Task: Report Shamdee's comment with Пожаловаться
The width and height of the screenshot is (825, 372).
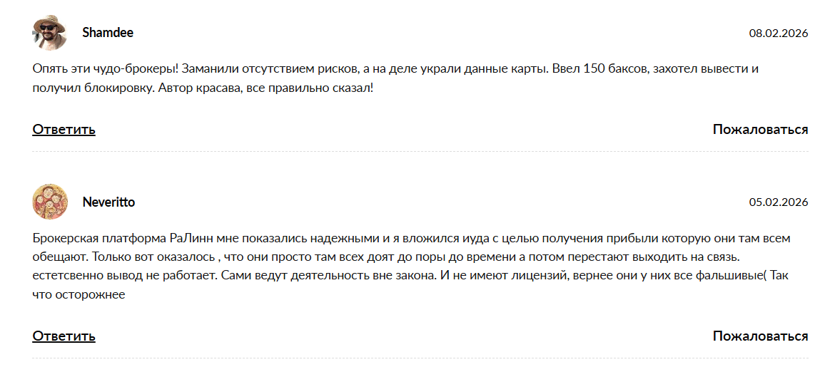Action: [760, 130]
